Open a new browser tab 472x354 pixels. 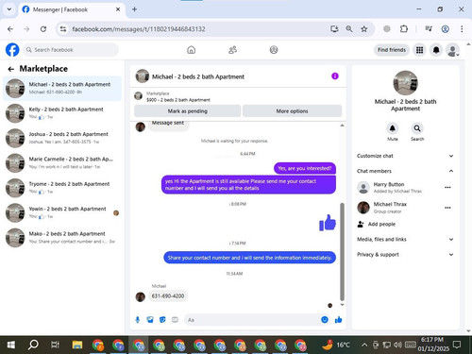[x=134, y=9]
